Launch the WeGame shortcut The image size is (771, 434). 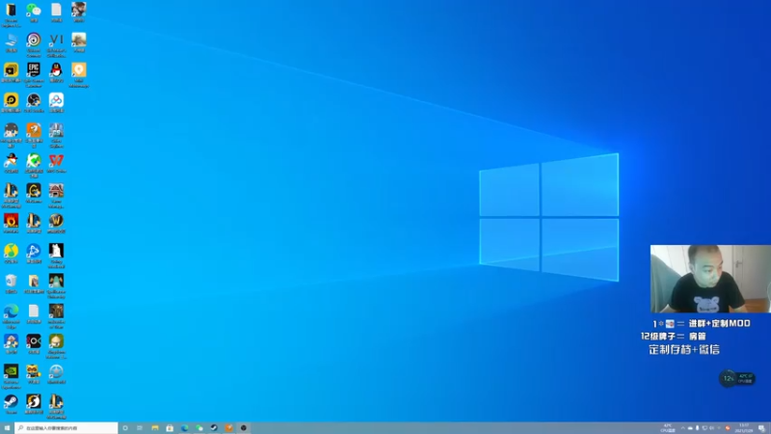pyautogui.click(x=34, y=194)
